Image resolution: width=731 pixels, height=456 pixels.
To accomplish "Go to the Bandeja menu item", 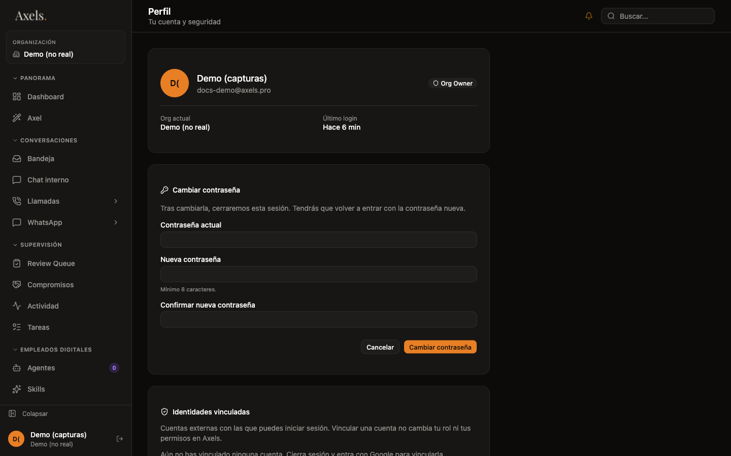I will point(65,159).
